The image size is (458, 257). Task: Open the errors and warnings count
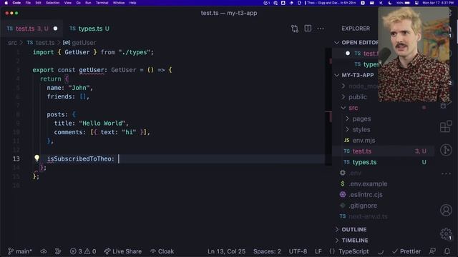click(x=83, y=251)
